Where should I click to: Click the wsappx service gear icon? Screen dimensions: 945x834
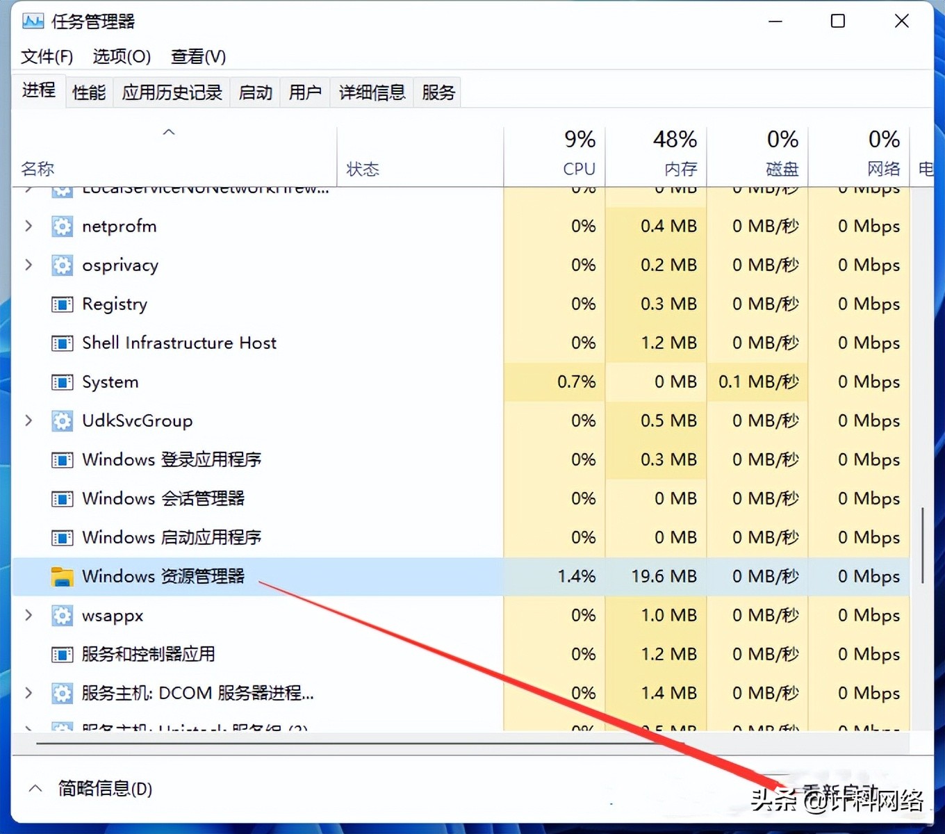point(62,615)
